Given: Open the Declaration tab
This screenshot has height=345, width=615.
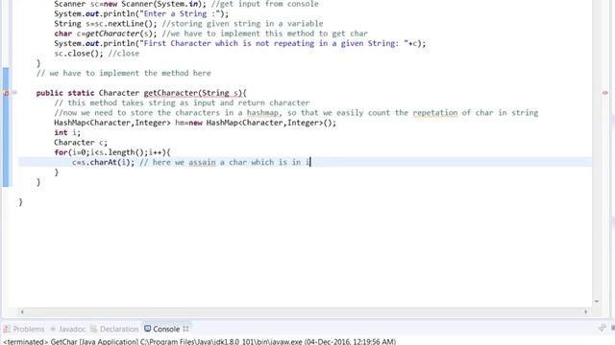Looking at the screenshot, I should coord(114,329).
